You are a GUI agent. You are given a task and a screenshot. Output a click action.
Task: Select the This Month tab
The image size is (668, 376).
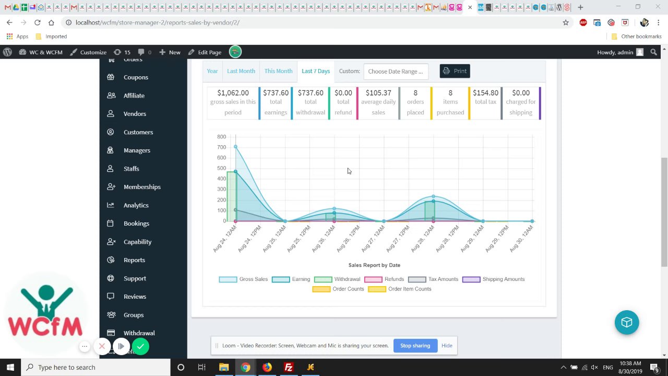pos(278,71)
